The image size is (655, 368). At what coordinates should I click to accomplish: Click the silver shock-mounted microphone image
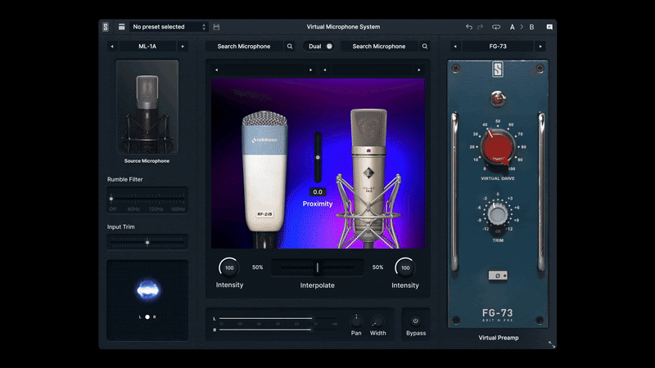point(368,179)
